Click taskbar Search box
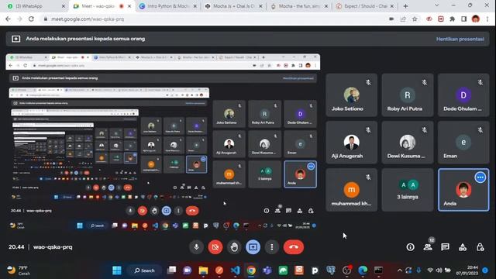Screen dimensions: 496x279 click(144, 270)
